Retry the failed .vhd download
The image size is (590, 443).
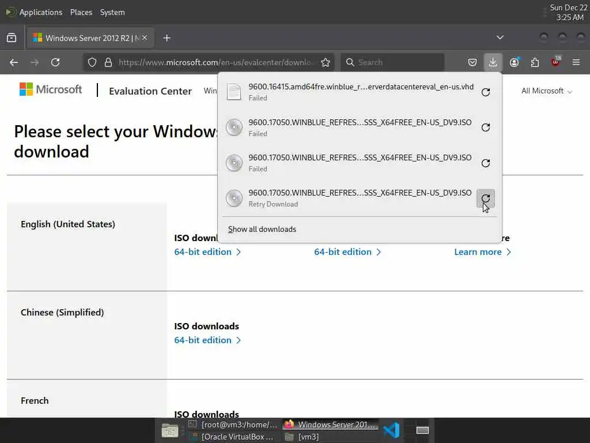[486, 92]
